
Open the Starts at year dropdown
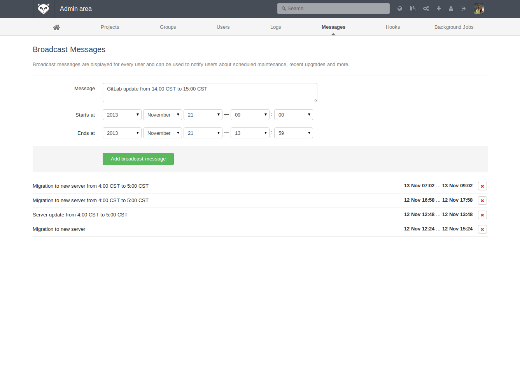tap(122, 115)
